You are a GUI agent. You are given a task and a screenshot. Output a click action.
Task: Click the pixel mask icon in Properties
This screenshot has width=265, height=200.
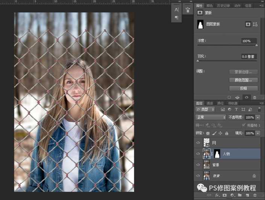click(248, 24)
